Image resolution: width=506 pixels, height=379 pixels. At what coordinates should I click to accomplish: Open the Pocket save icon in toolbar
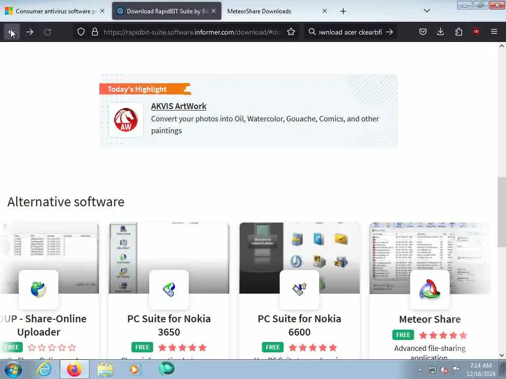[x=423, y=32]
